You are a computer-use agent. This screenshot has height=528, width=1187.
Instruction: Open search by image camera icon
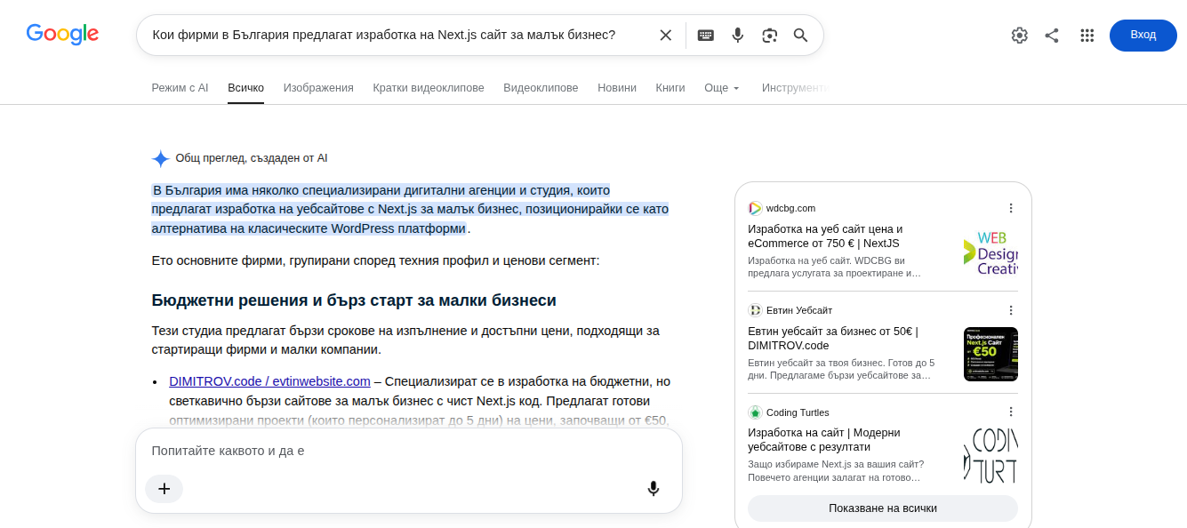pos(770,36)
